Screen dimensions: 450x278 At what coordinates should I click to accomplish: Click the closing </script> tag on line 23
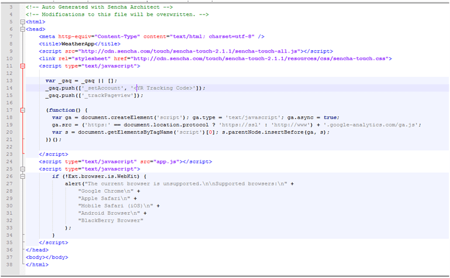point(53,154)
